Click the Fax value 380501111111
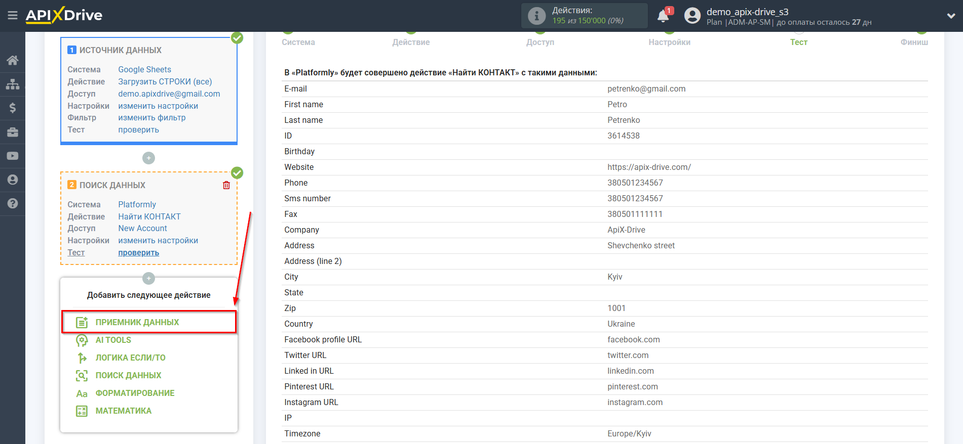 click(x=635, y=214)
